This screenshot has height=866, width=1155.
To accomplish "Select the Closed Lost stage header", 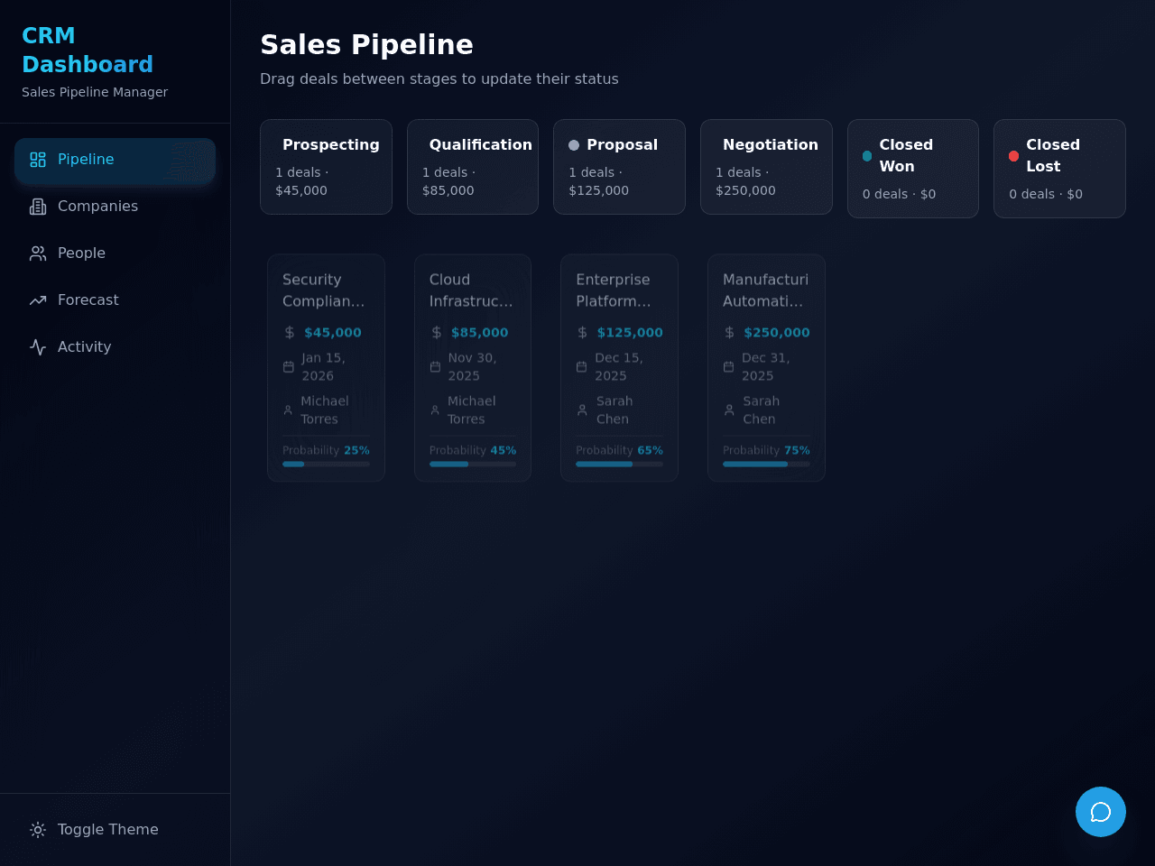I will [x=1059, y=169].
